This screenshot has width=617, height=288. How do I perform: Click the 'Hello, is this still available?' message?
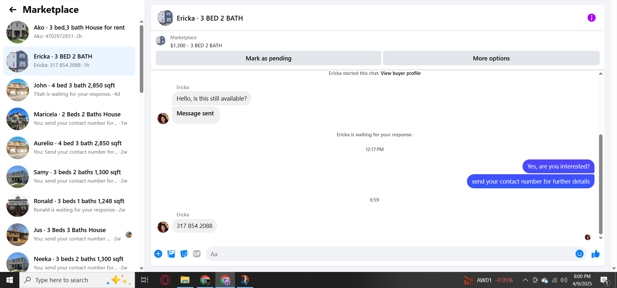pos(212,99)
